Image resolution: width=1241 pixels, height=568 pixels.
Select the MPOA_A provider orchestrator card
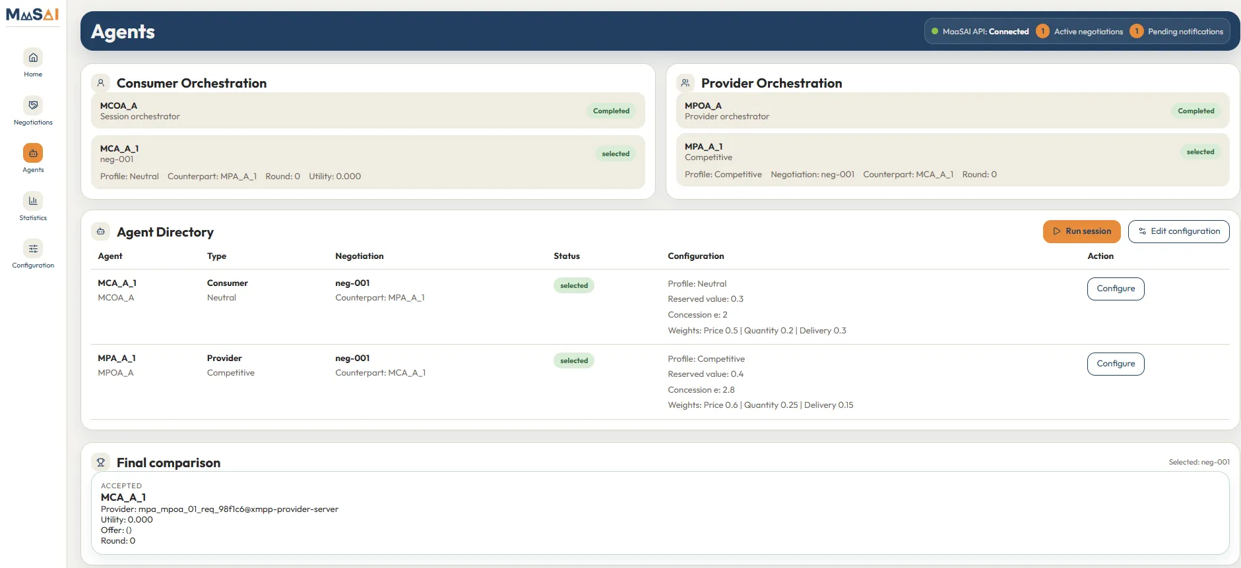click(953, 111)
